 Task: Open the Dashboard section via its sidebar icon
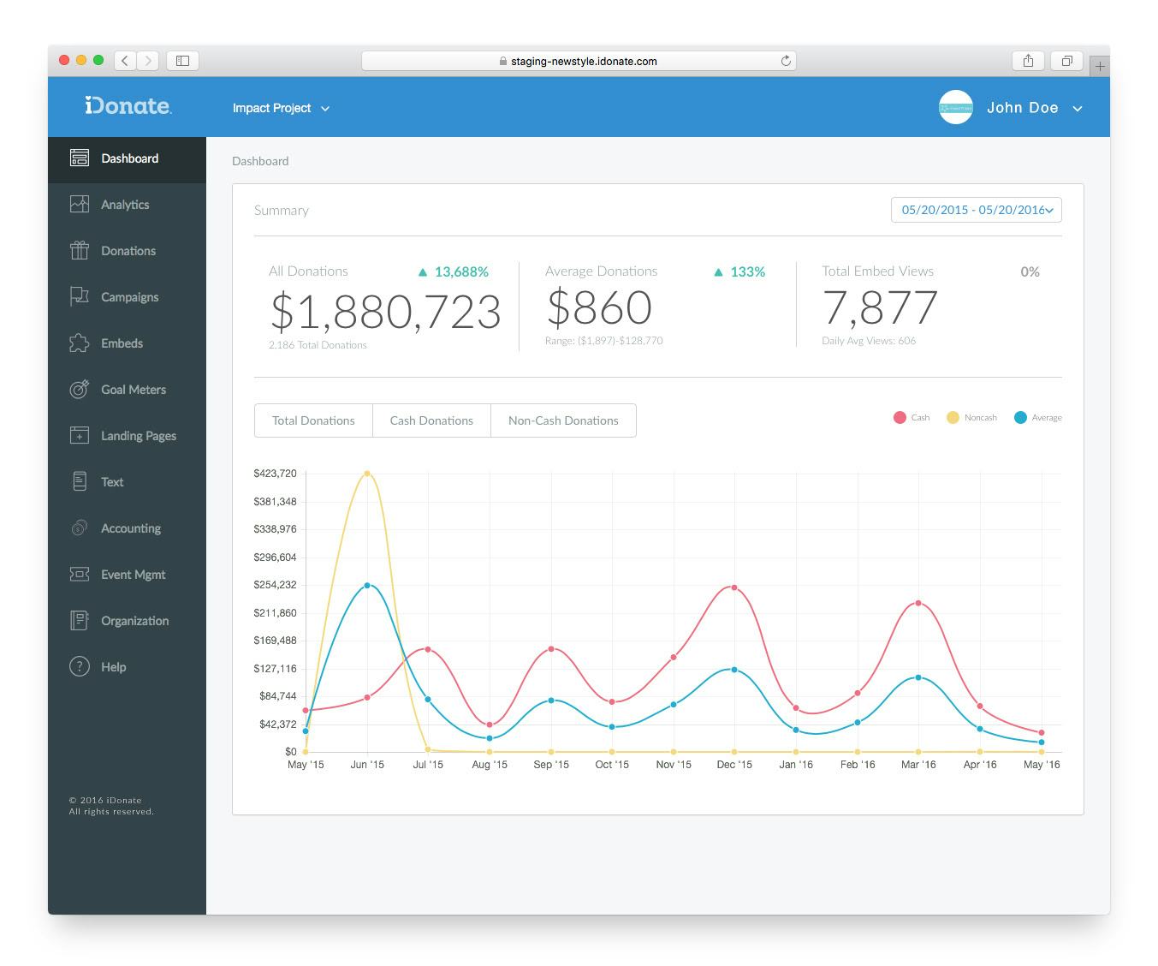tap(79, 158)
